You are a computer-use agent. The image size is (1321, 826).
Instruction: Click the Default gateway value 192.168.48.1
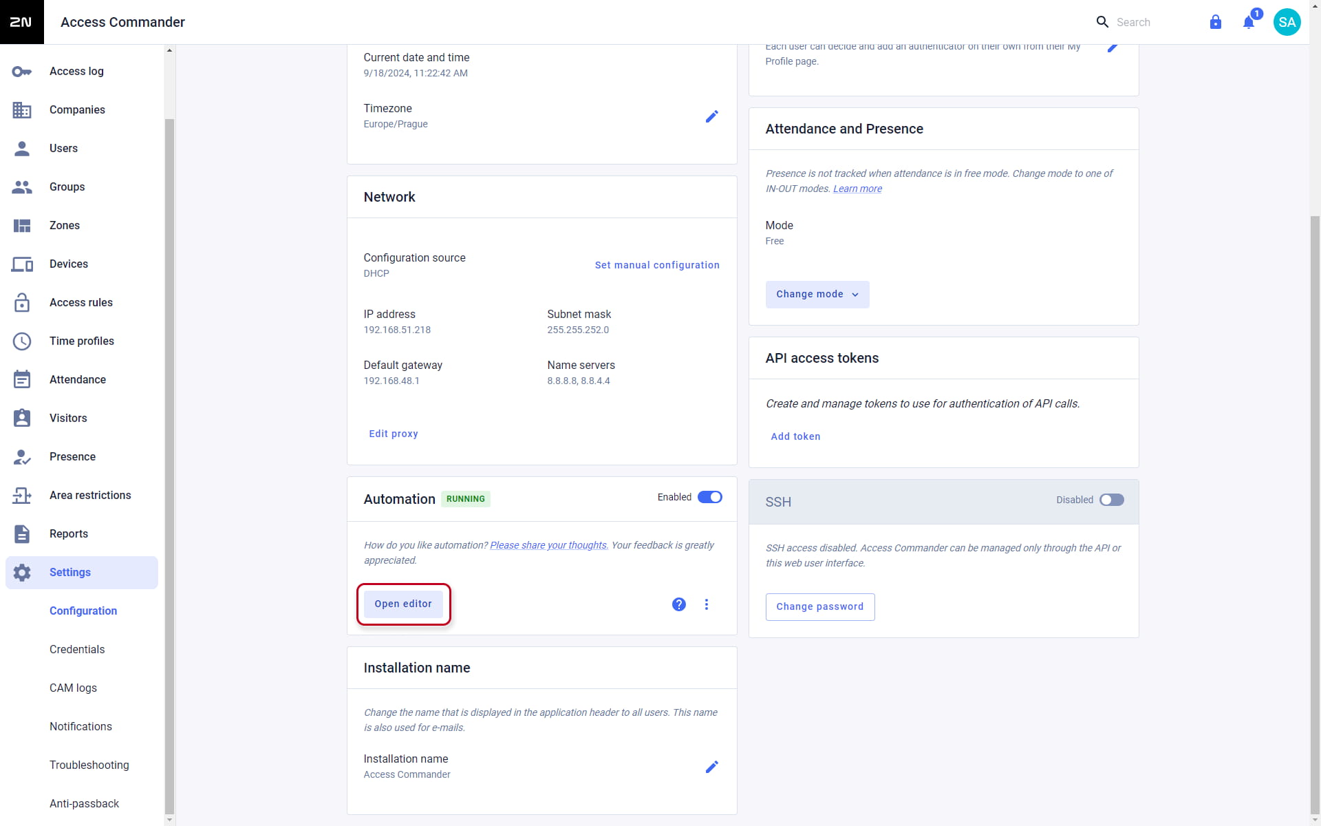391,381
